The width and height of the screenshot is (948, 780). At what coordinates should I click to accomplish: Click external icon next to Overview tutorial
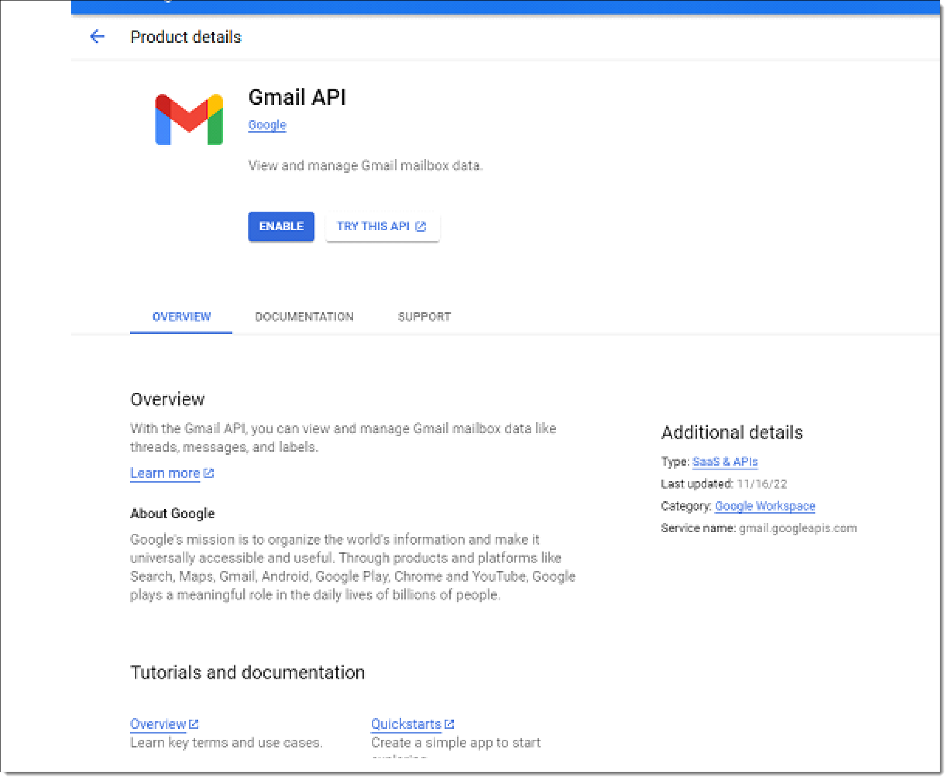194,724
